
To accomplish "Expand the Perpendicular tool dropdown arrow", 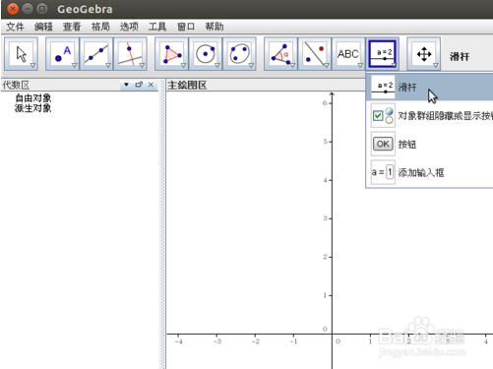I will coord(142,65).
